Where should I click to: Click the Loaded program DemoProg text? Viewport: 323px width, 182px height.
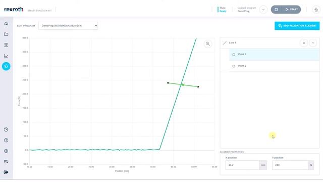click(247, 10)
